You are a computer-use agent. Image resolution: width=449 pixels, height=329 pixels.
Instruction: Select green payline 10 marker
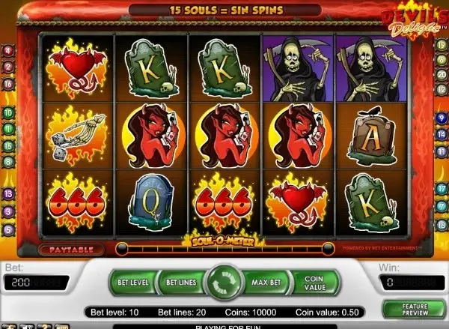(x=8, y=112)
